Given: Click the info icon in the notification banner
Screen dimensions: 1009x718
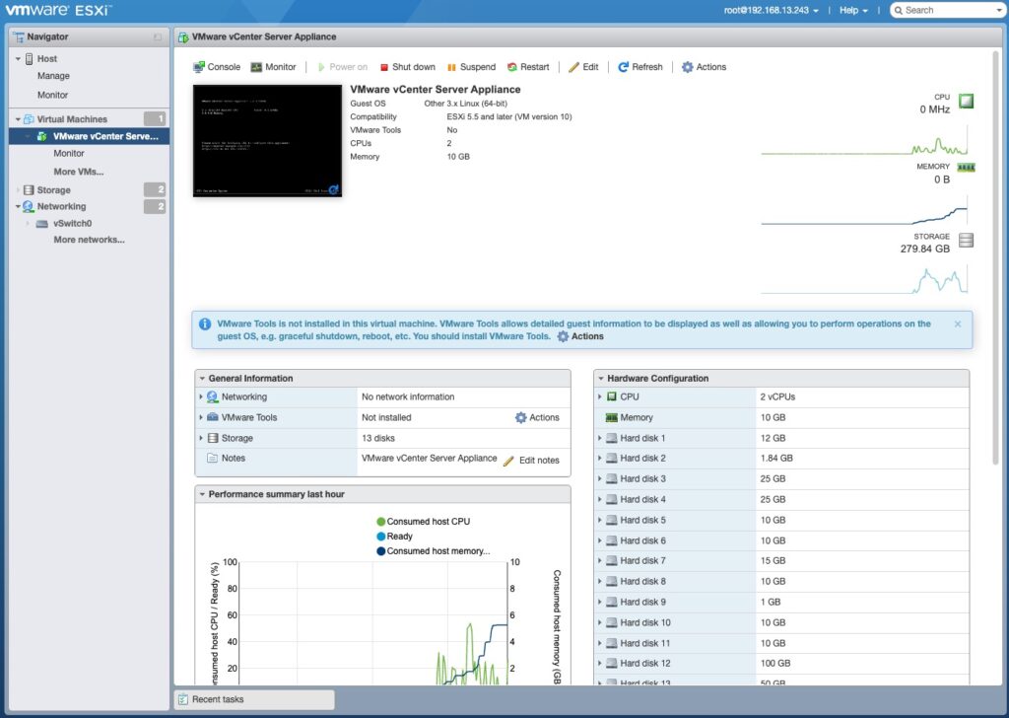Looking at the screenshot, I should [x=205, y=323].
